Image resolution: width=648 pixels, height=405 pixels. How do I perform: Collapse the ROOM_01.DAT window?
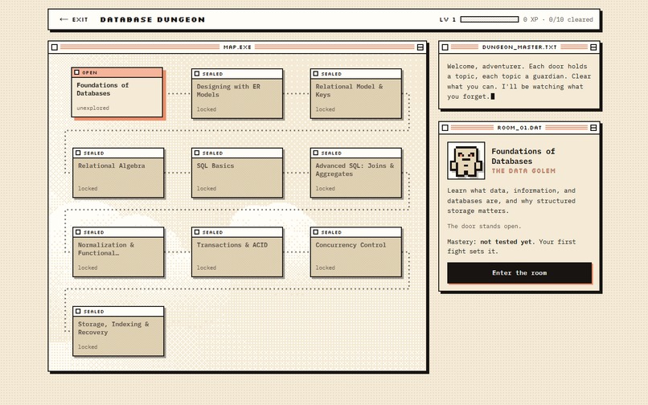tap(593, 128)
